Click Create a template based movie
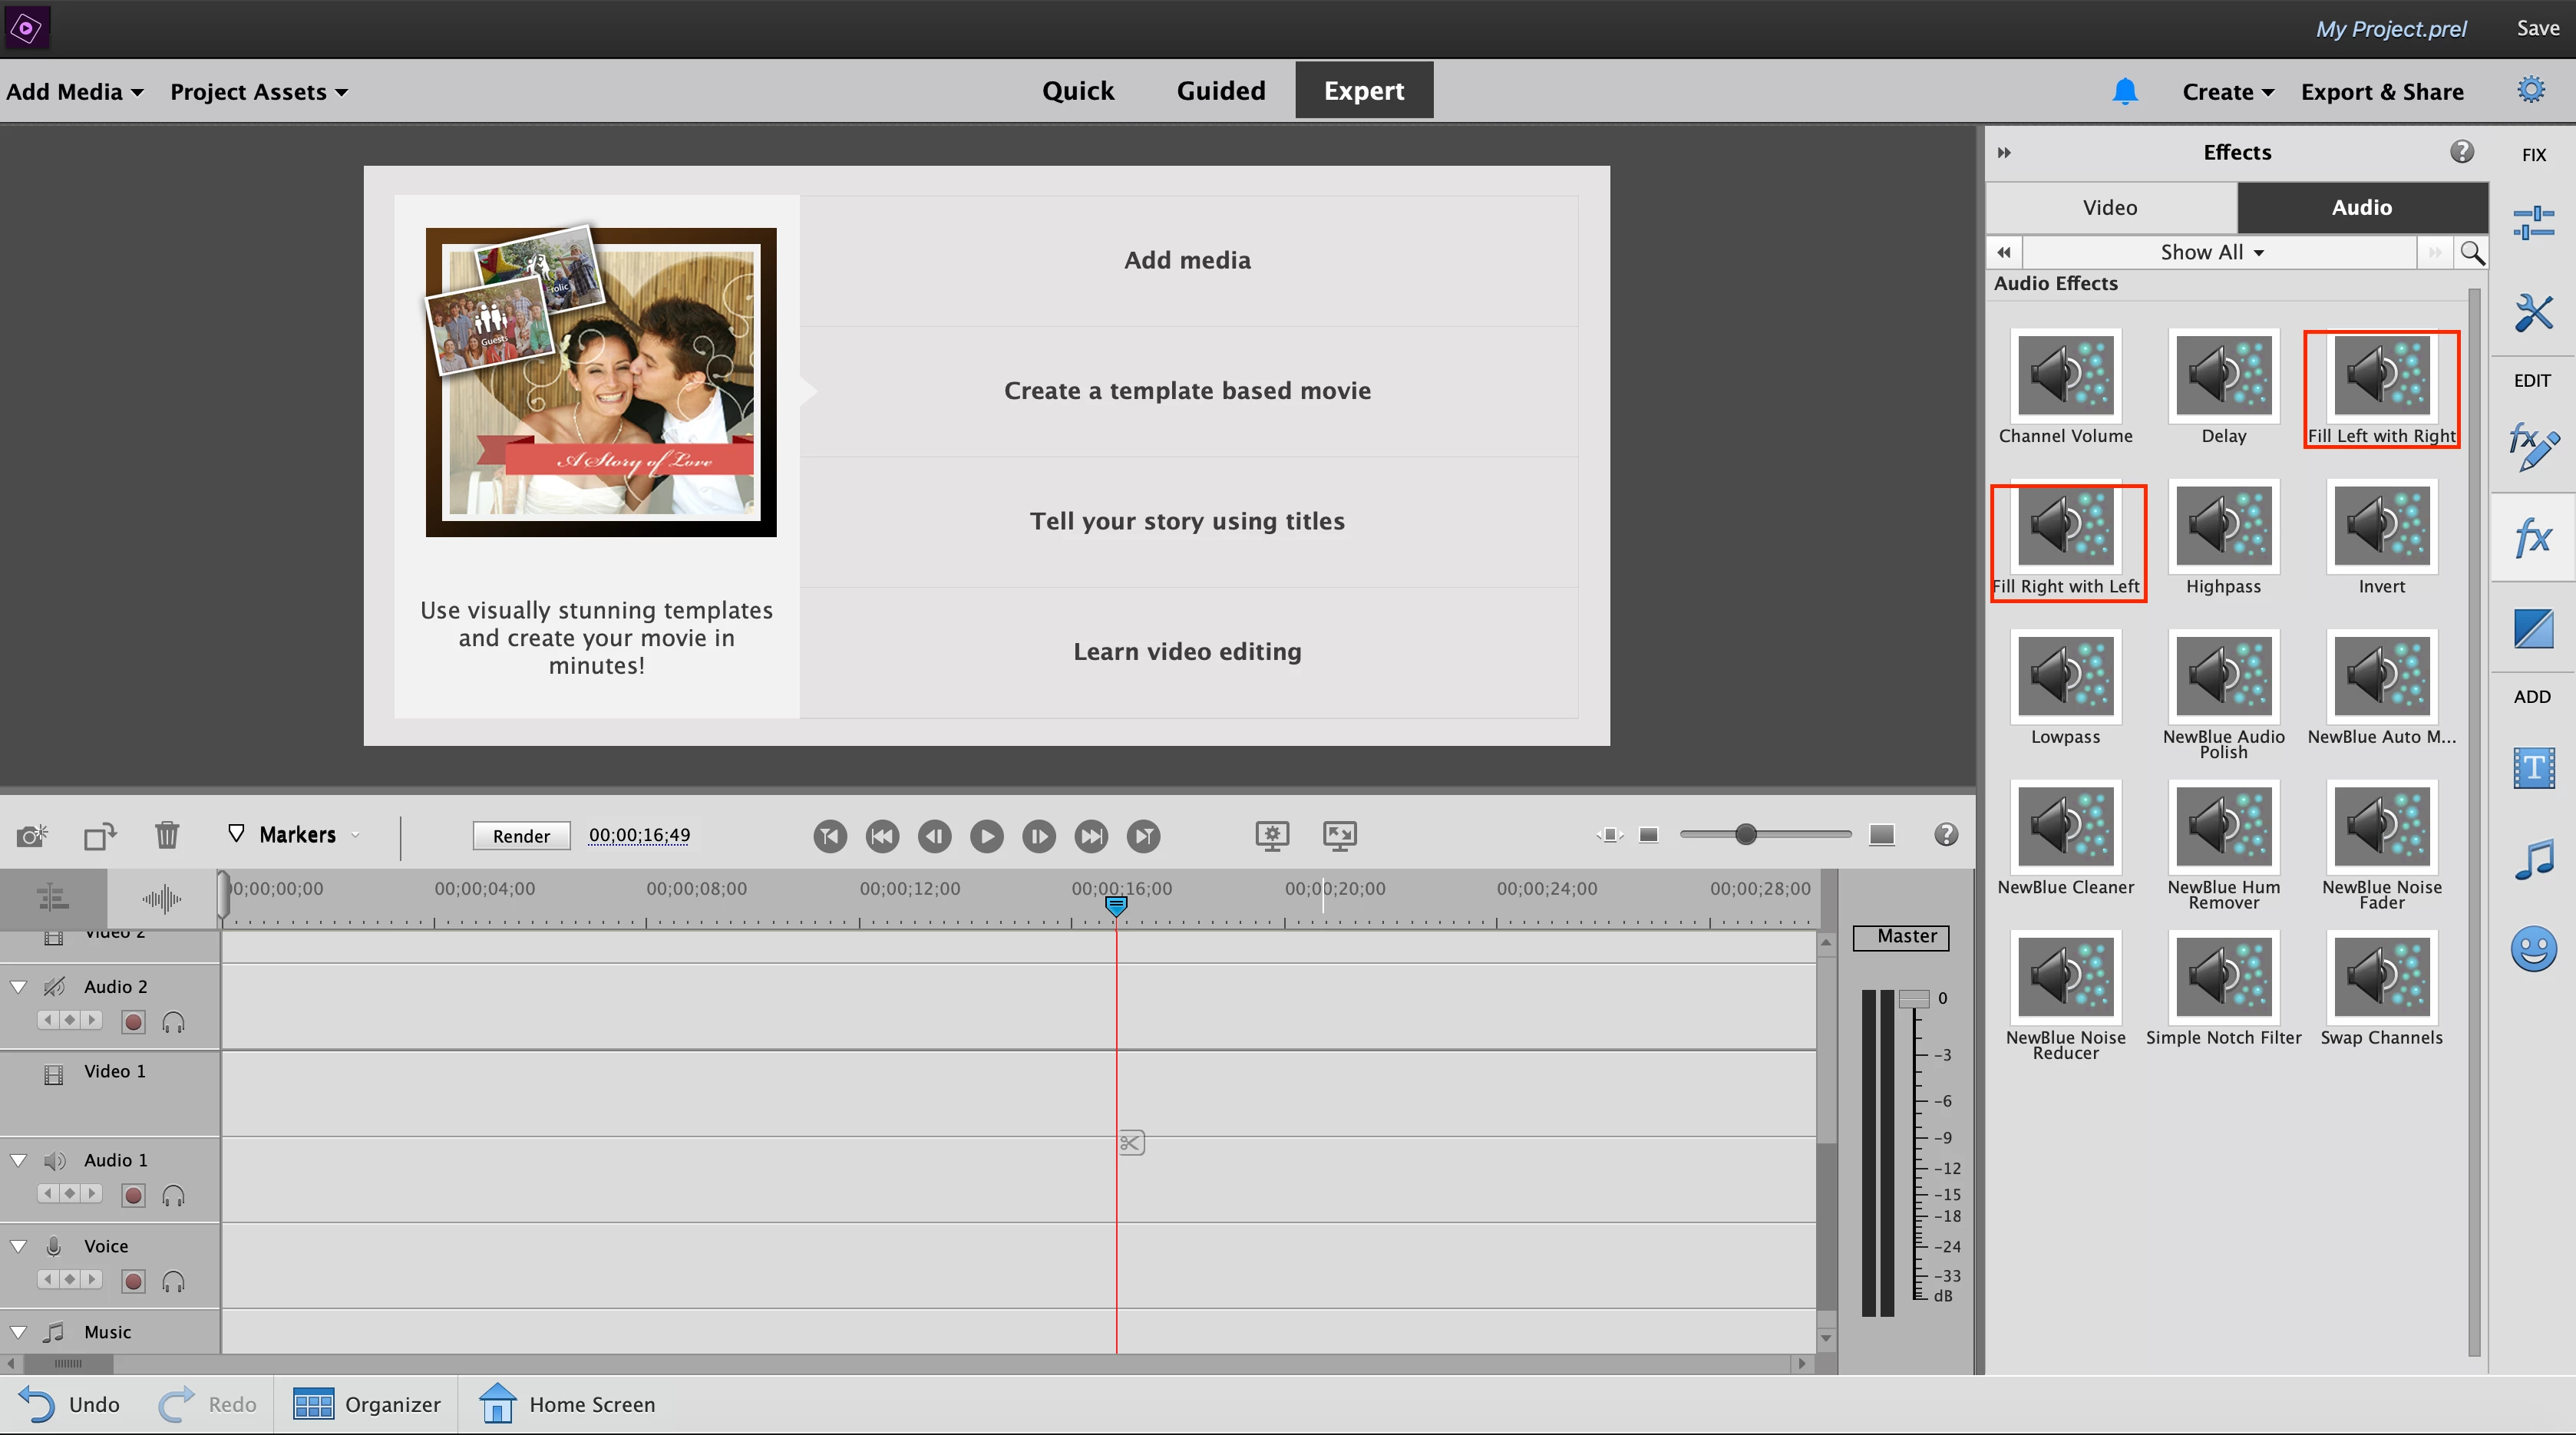This screenshot has height=1435, width=2576. click(x=1187, y=391)
